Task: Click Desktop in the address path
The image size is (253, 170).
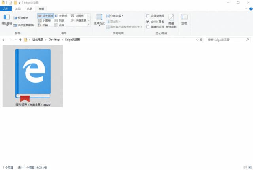Action: point(54,40)
